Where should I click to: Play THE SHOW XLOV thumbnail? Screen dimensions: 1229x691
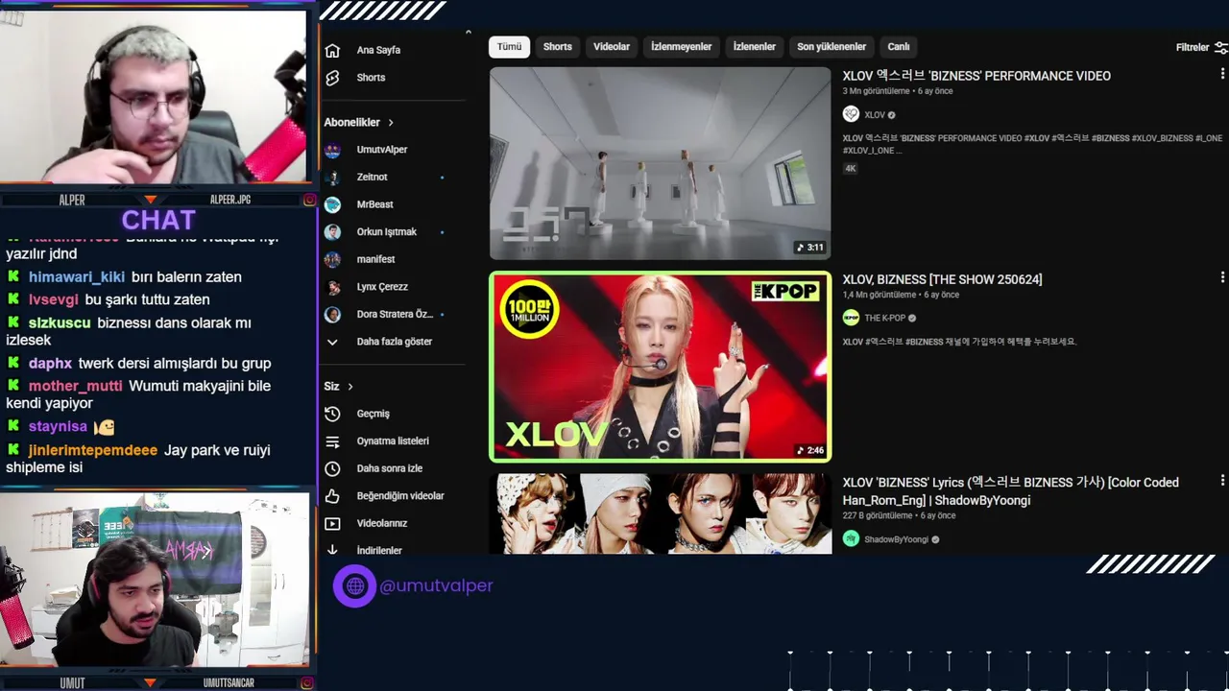[660, 367]
